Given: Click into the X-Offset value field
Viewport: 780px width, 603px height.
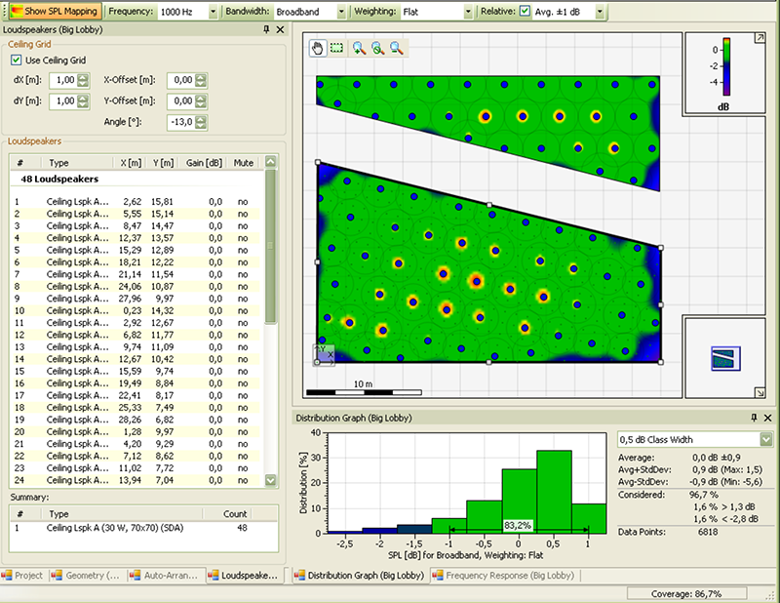Looking at the screenshot, I should click(181, 80).
